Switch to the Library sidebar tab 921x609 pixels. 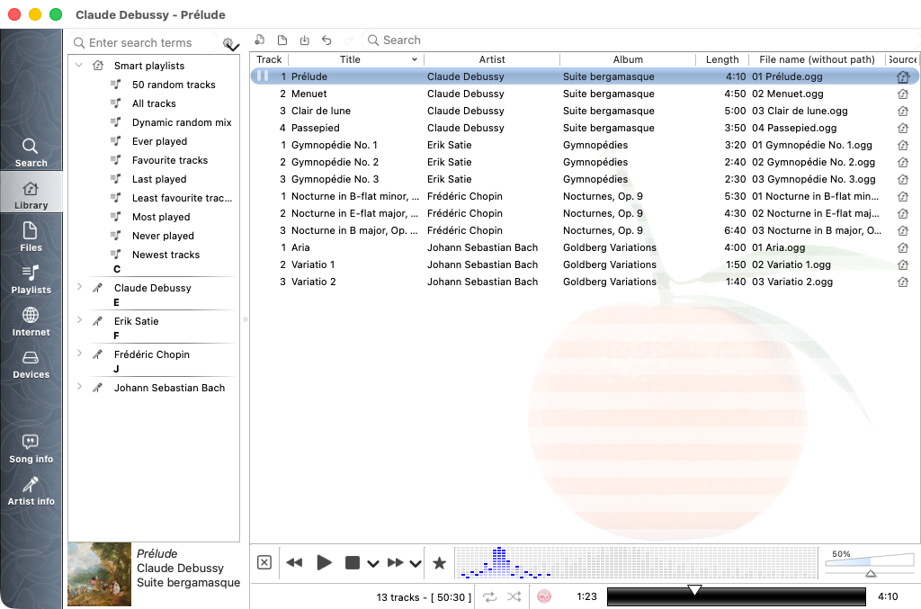31,195
